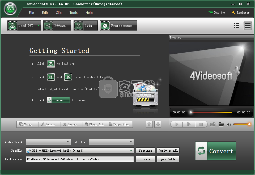Open the Clip menu
Image resolution: width=255 pixels, height=175 pixels.
click(x=58, y=12)
